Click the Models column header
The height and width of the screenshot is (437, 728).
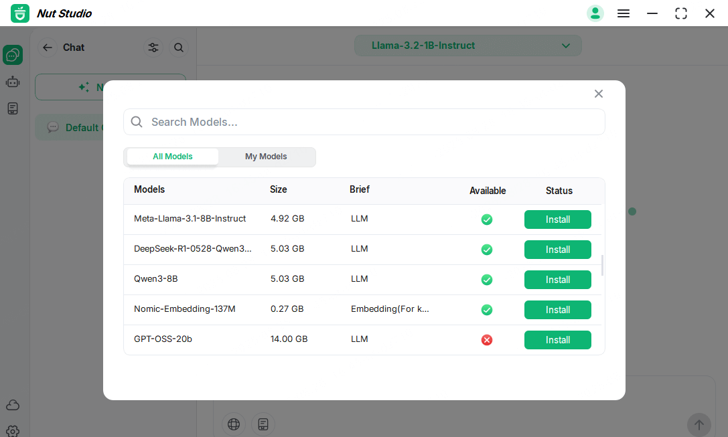[149, 189]
